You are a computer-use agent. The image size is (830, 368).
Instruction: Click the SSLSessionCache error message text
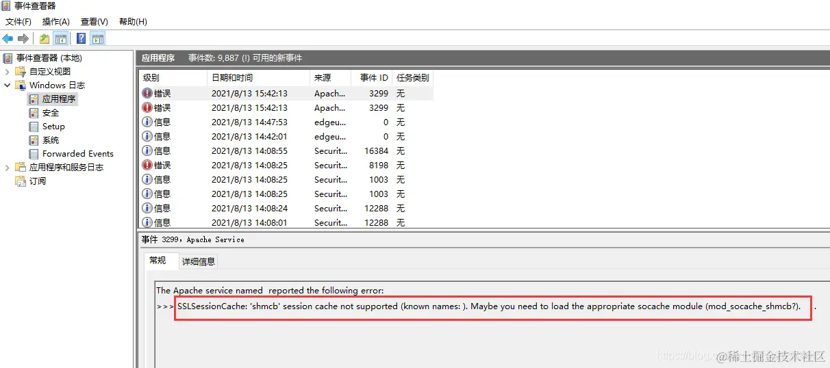pyautogui.click(x=489, y=306)
